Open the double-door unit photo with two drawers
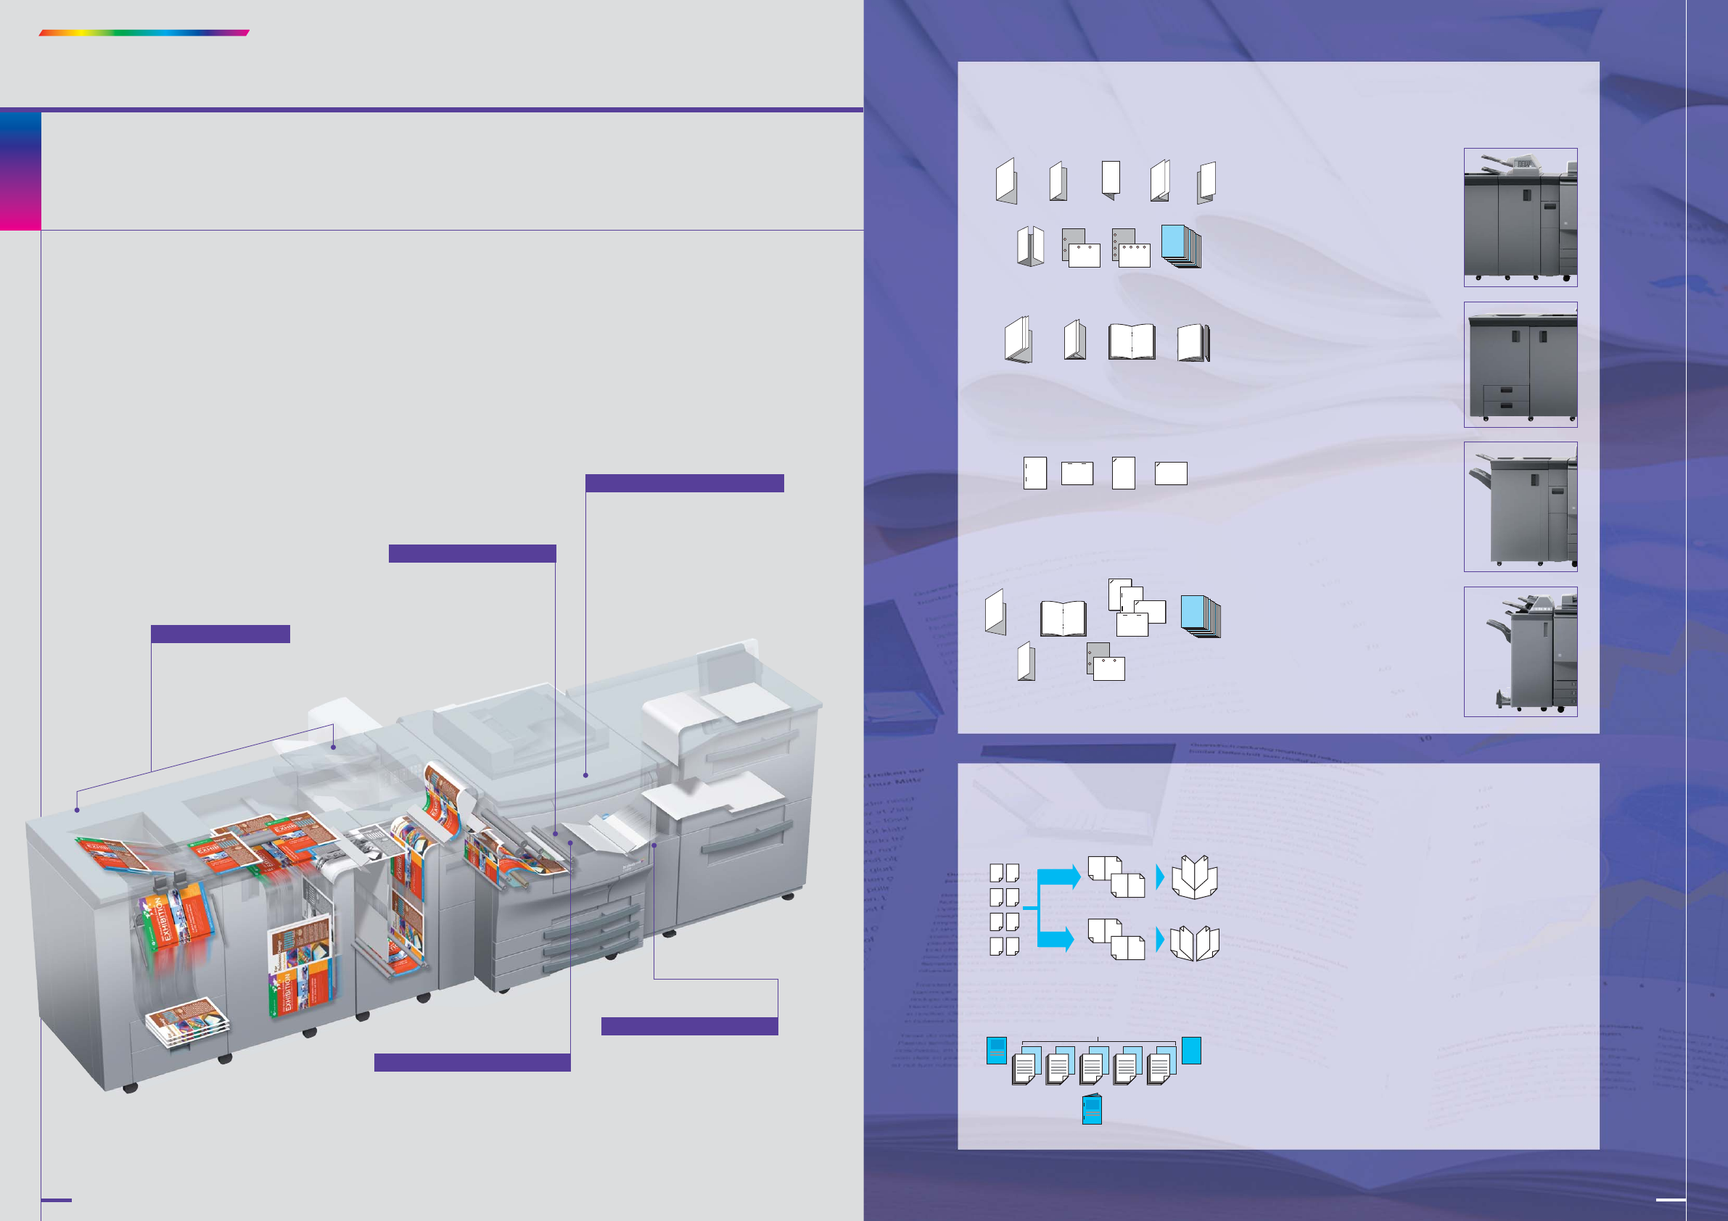 point(1521,365)
